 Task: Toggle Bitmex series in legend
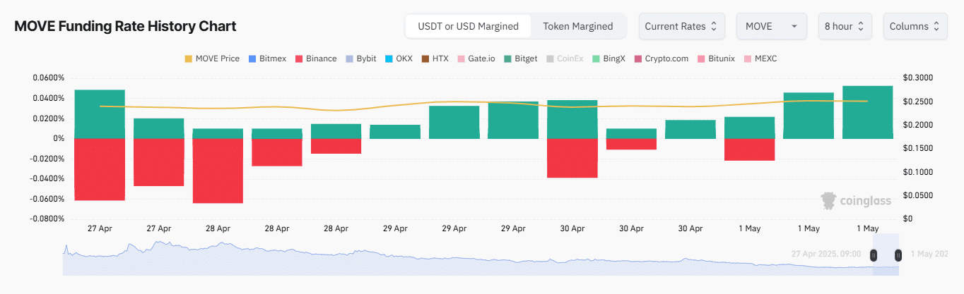[x=268, y=59]
